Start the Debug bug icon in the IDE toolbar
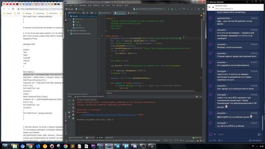The image size is (265, 149). 172,9
